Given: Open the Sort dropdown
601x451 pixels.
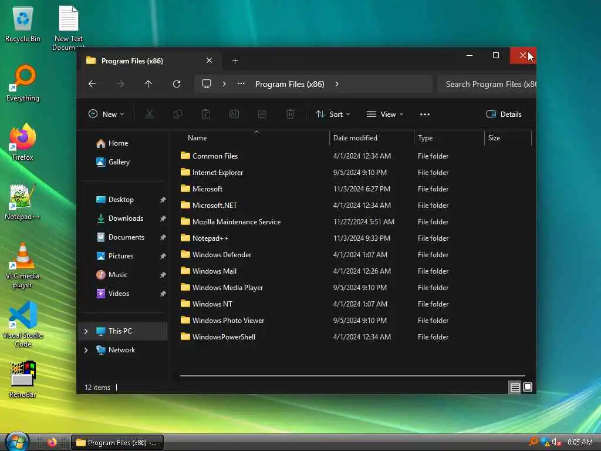Looking at the screenshot, I should pos(333,115).
